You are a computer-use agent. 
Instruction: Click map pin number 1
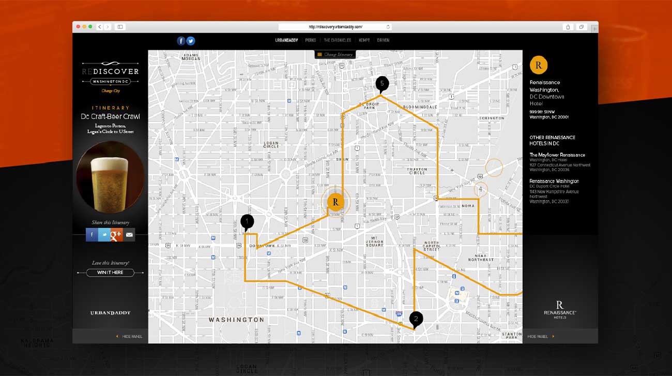click(247, 222)
